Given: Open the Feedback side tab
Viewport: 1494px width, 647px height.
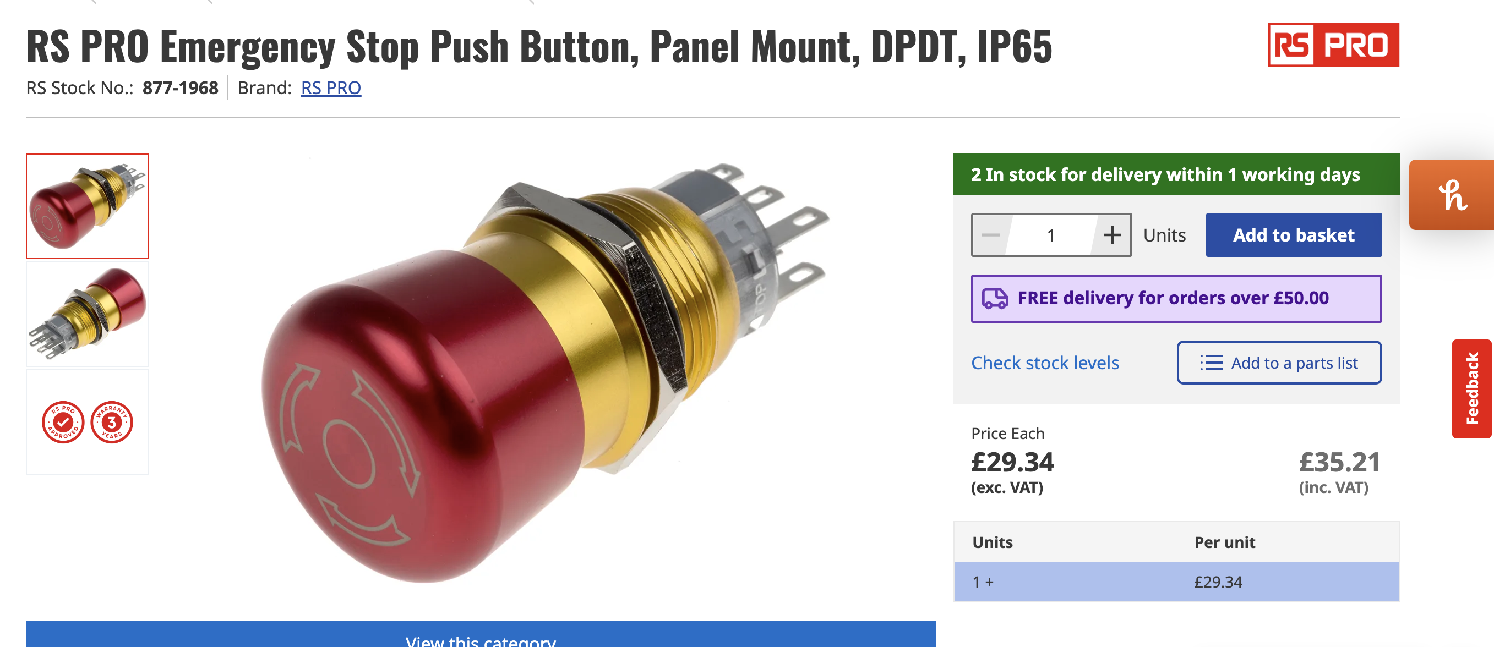Looking at the screenshot, I should tap(1471, 389).
